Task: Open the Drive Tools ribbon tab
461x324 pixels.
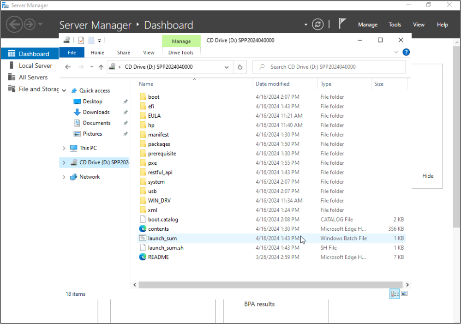Action: pos(181,53)
